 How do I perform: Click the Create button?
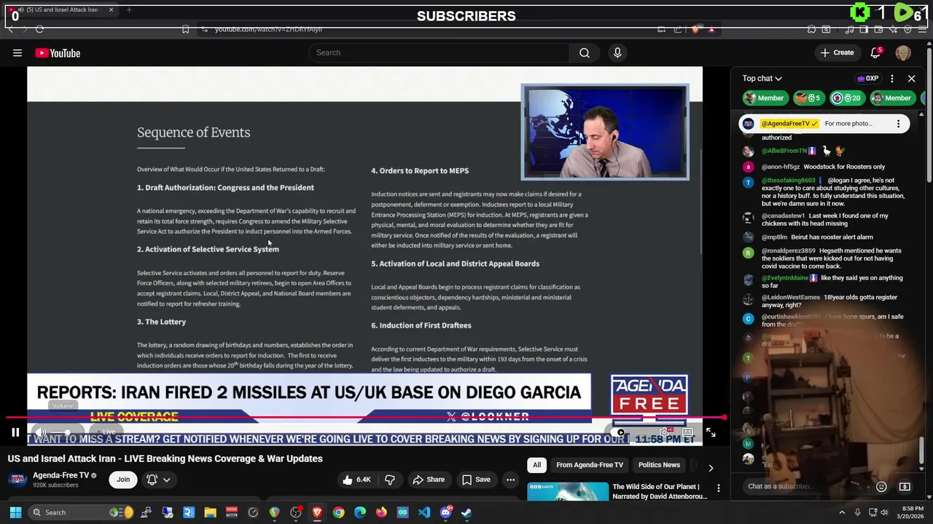point(837,52)
